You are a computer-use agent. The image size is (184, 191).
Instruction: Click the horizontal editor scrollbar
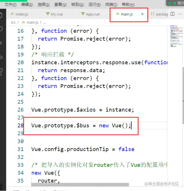coord(80,184)
